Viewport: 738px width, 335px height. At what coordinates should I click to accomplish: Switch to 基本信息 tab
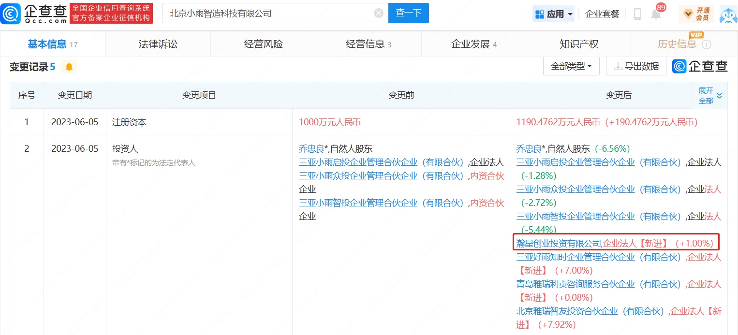[53, 44]
